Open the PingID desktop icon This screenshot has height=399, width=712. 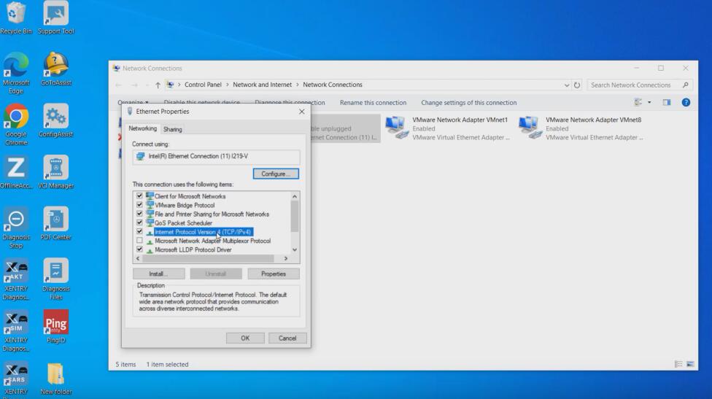pos(56,326)
